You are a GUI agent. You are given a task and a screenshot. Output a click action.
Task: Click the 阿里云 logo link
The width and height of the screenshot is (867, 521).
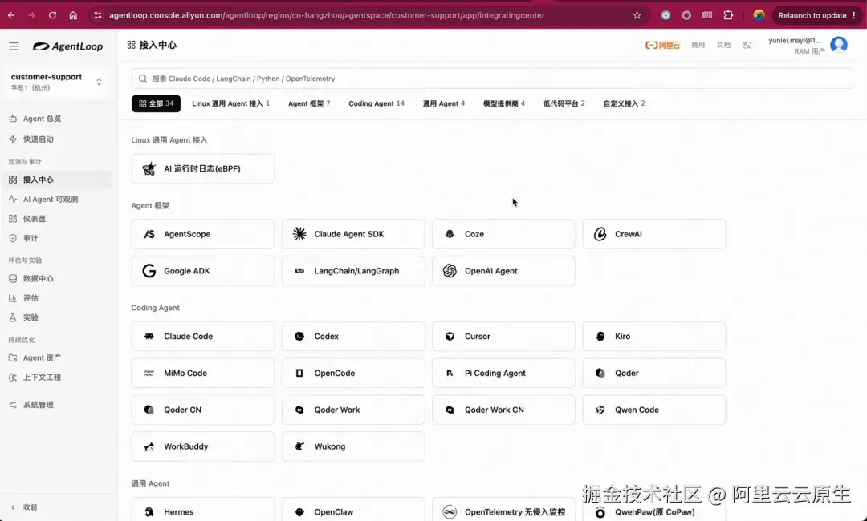click(x=662, y=45)
